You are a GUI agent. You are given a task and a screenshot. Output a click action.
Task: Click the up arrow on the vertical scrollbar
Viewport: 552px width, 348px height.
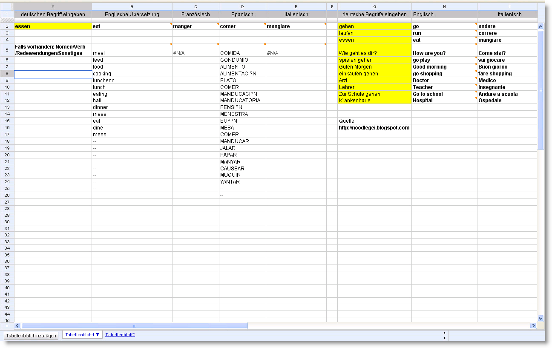click(x=541, y=26)
